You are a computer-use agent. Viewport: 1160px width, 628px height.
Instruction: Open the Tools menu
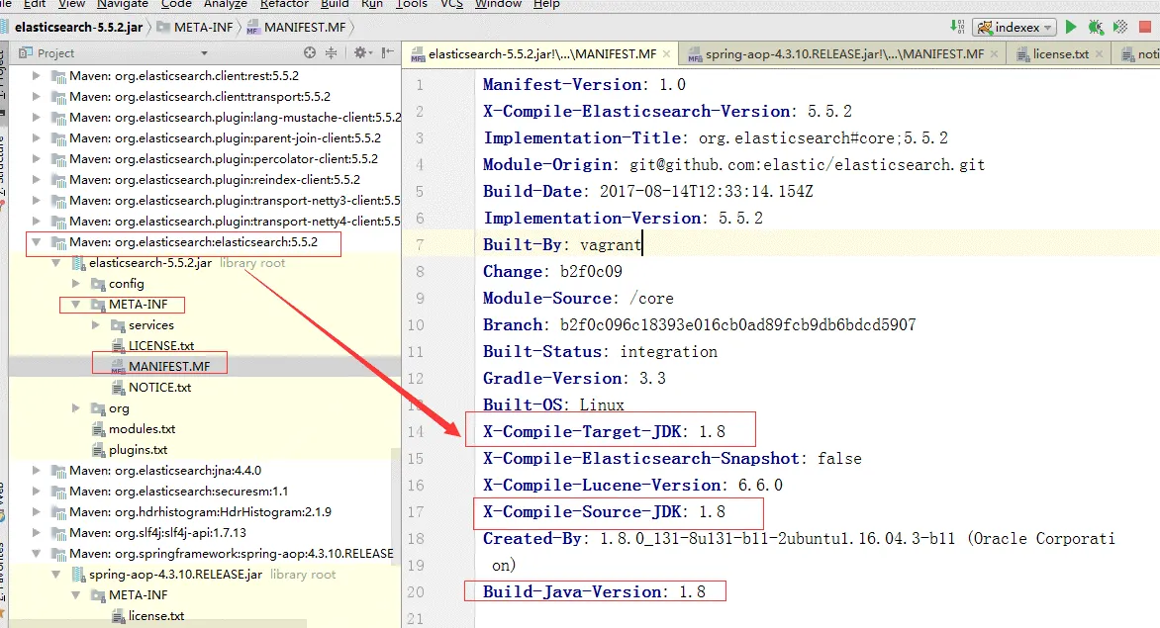tap(412, 4)
